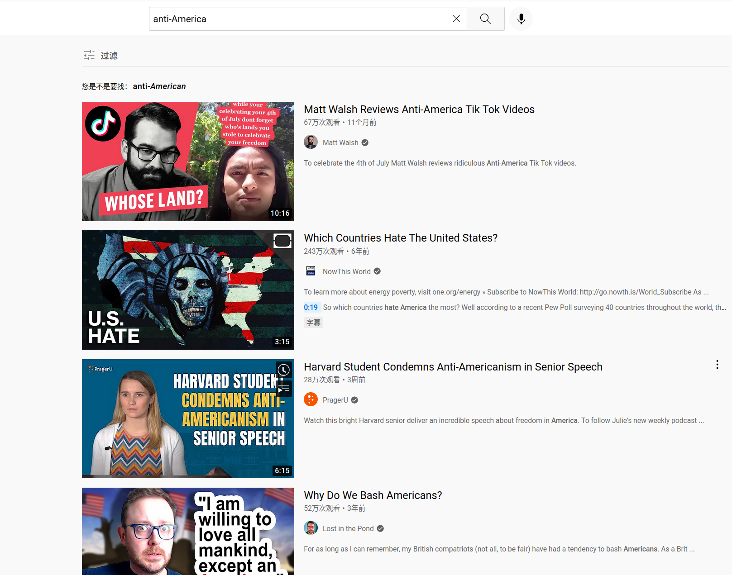Click the overlay icon on U.S. Hate thumbnail
This screenshot has width=732, height=575.
(x=282, y=241)
